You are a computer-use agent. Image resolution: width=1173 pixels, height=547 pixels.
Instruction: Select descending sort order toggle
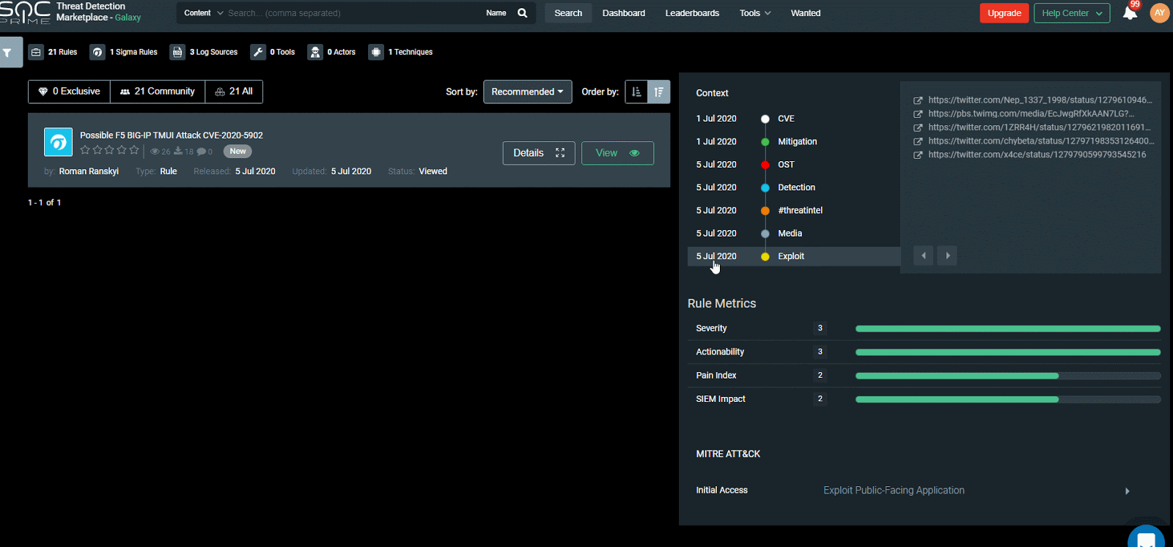pos(659,92)
